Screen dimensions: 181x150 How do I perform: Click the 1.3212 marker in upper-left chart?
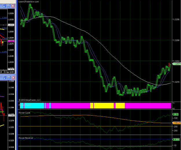(x=11, y=69)
